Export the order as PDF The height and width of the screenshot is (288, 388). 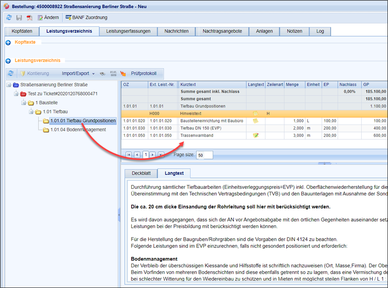tap(29, 18)
